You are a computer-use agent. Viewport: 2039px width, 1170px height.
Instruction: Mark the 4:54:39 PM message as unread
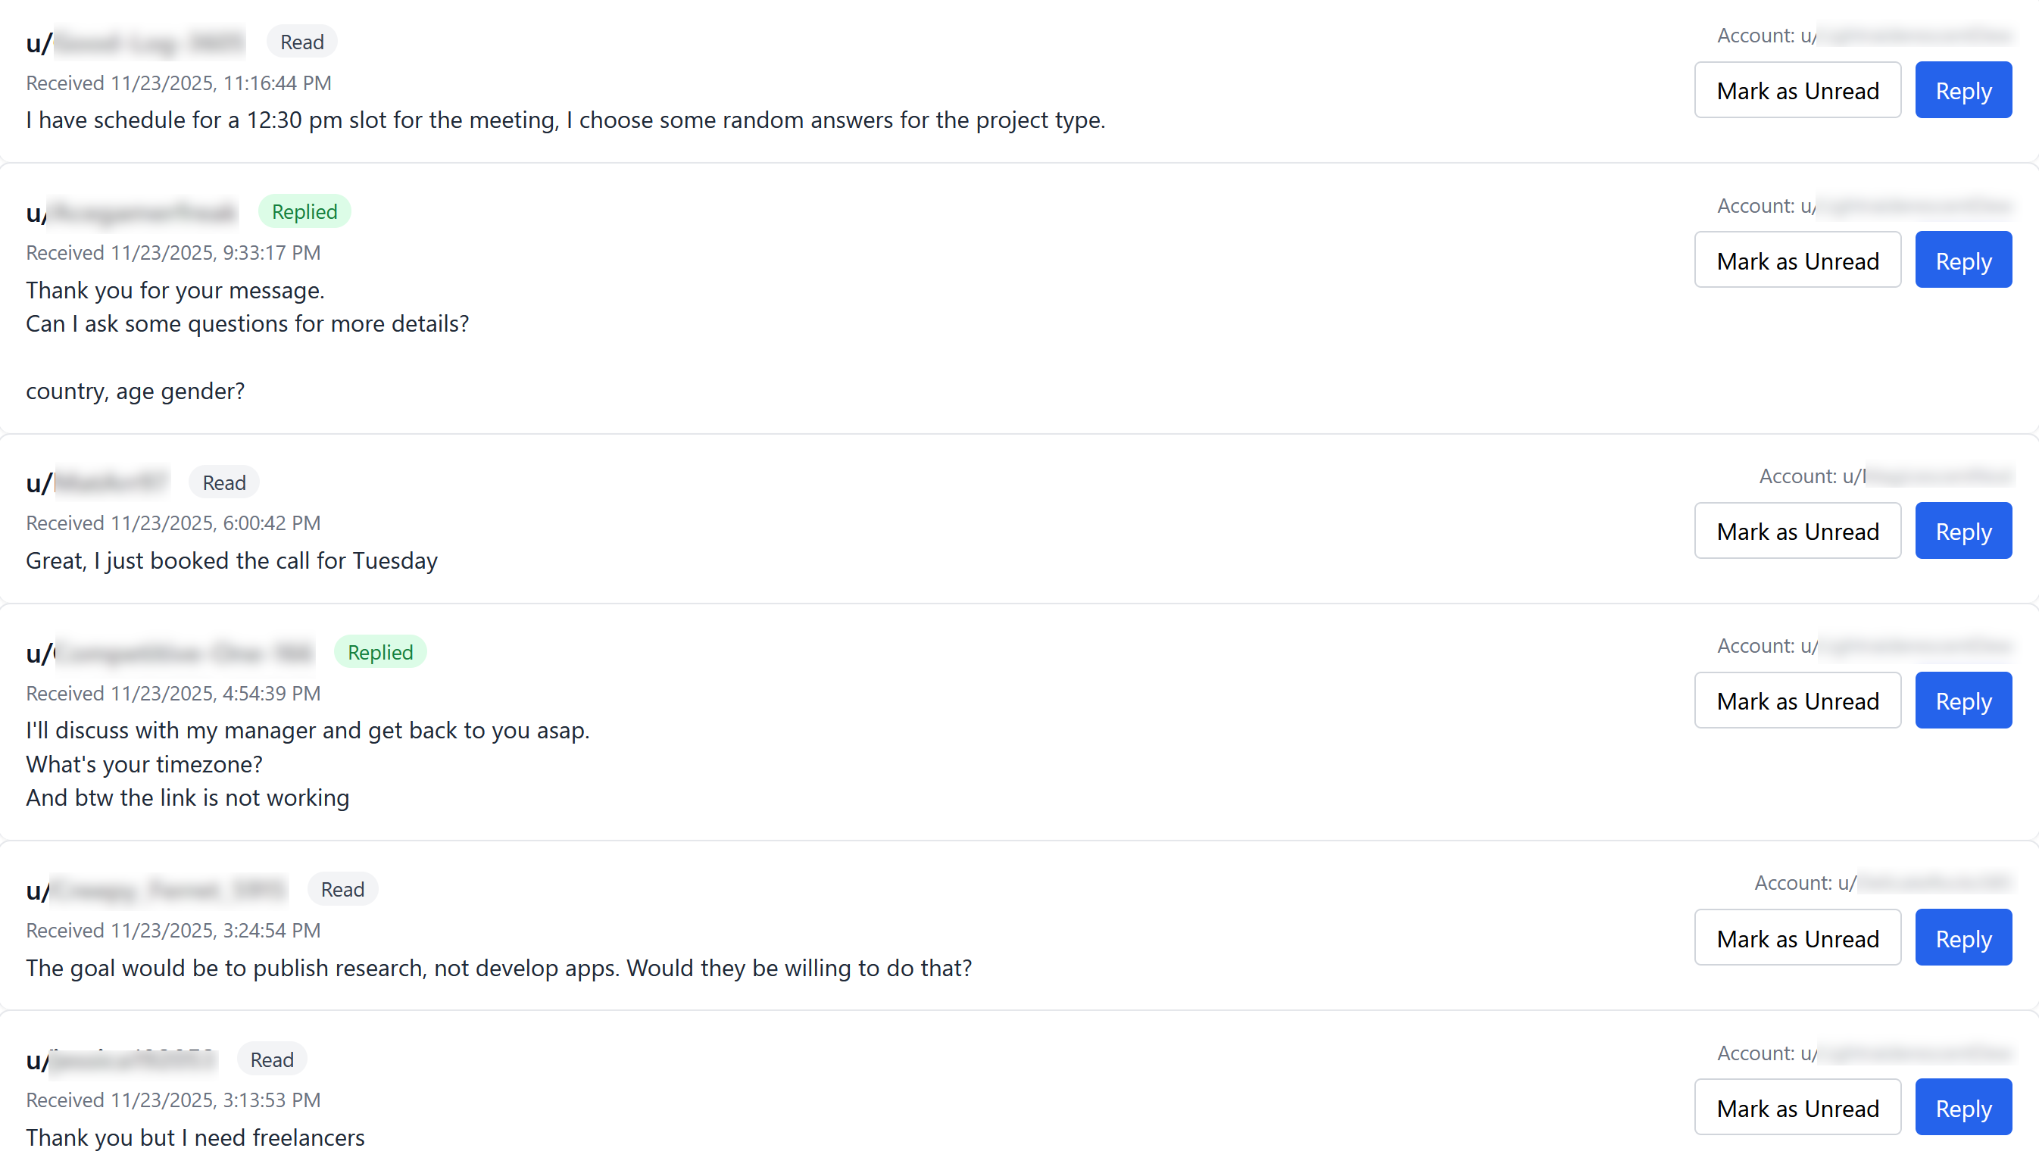click(x=1797, y=700)
